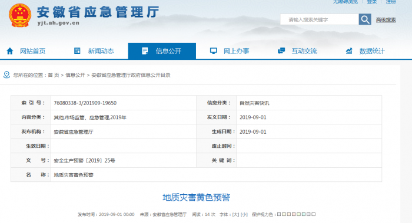This screenshot has height=223, width=412.
Task: Click the yjt.ah.gov.cn site address text
Action: tap(58, 23)
